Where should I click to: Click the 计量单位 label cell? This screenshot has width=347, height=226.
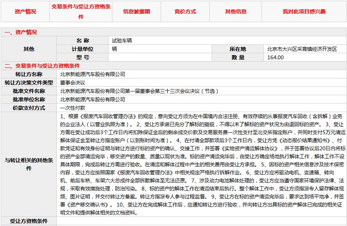coord(82,49)
